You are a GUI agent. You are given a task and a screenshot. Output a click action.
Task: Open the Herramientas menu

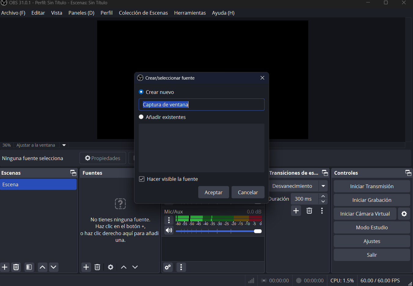click(x=190, y=13)
